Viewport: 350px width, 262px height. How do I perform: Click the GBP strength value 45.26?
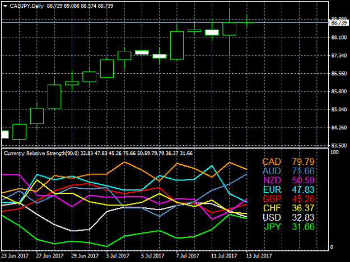[x=303, y=199]
